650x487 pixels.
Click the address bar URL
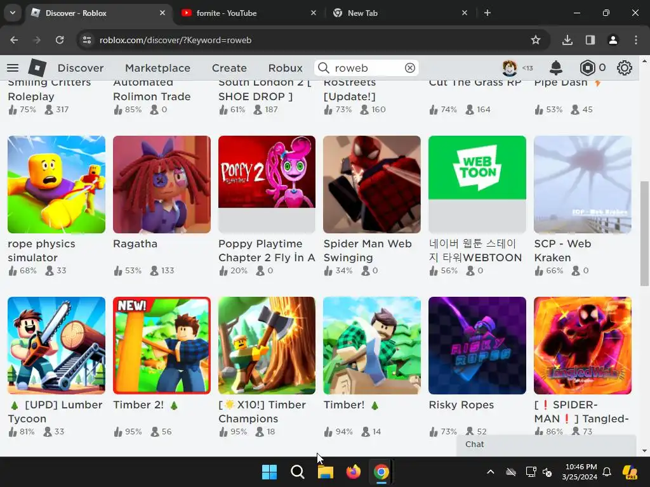pos(175,40)
